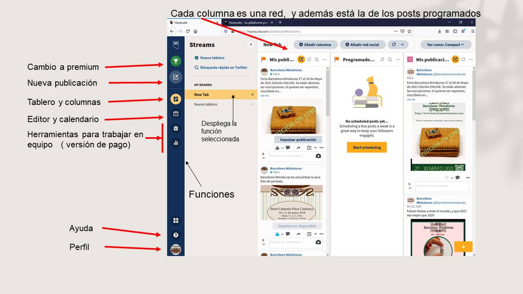Viewport: 523px width, 294px height.
Task: Open more options of Programado... column
Action: (398, 60)
